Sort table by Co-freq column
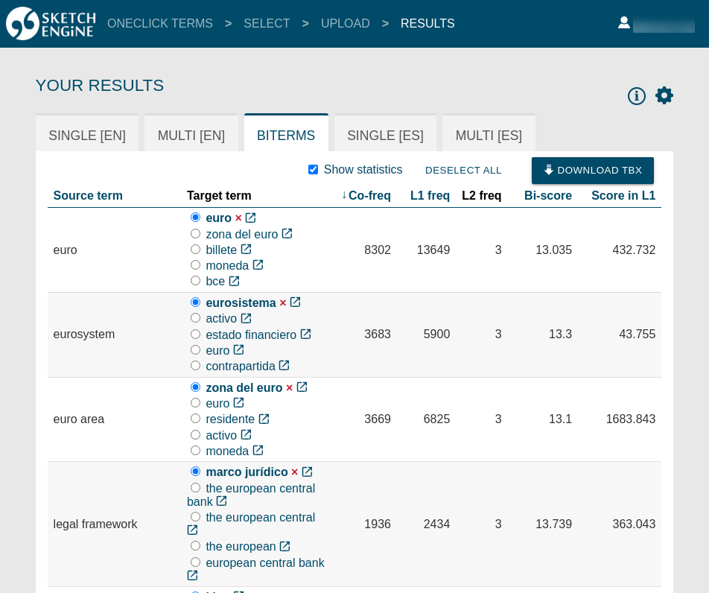The width and height of the screenshot is (709, 593). [x=369, y=196]
